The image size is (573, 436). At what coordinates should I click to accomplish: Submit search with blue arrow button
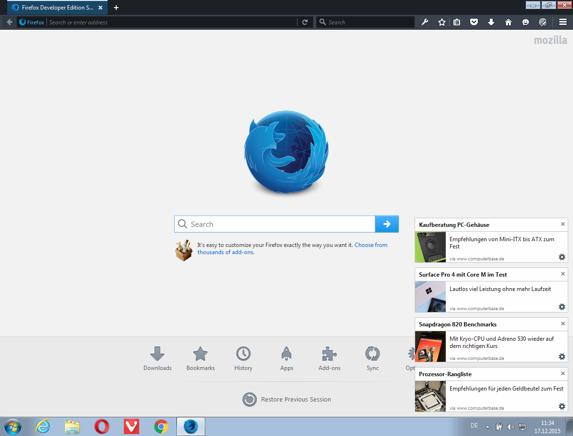[x=387, y=224]
